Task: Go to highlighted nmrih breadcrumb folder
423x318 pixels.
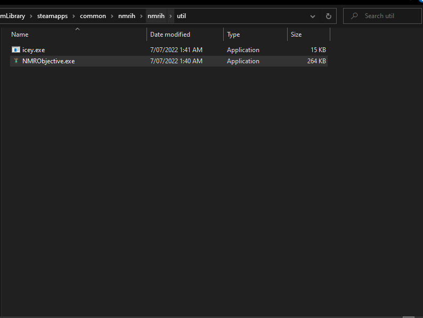Action: 156,16
